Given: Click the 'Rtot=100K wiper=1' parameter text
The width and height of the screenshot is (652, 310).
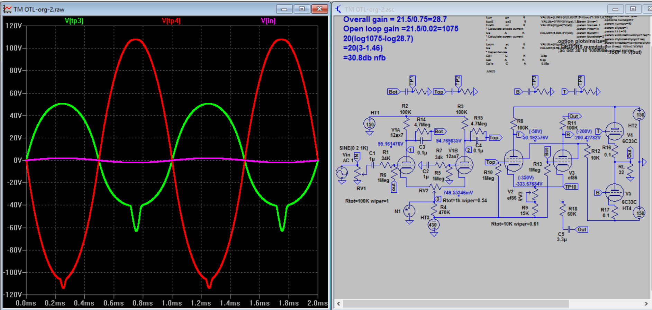Looking at the screenshot, I should [x=367, y=201].
